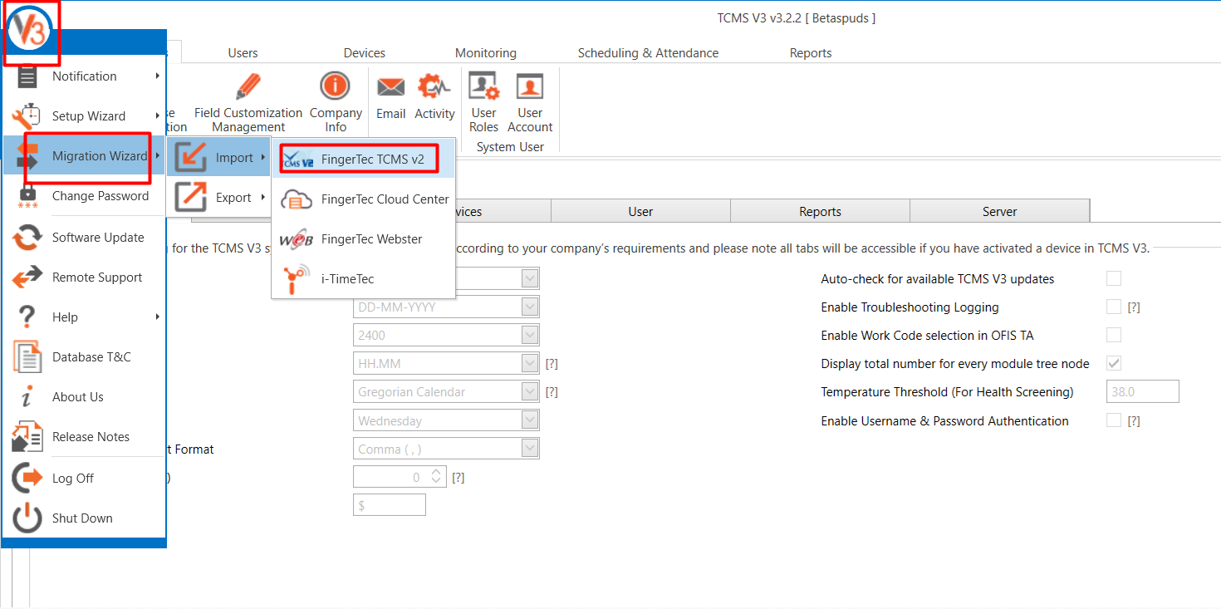The width and height of the screenshot is (1221, 609).
Task: Enable Username & Password Authentication checkbox
Action: (x=1114, y=420)
